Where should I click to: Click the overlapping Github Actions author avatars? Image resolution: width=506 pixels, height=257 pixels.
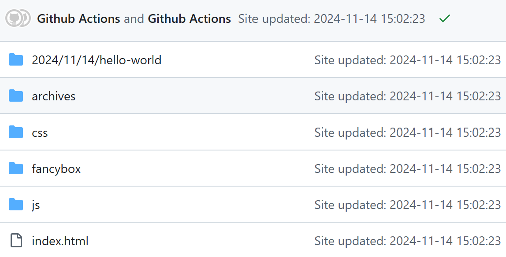[x=18, y=18]
